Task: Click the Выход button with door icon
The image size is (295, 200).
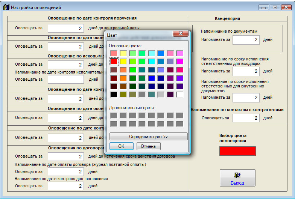Action: [237, 178]
